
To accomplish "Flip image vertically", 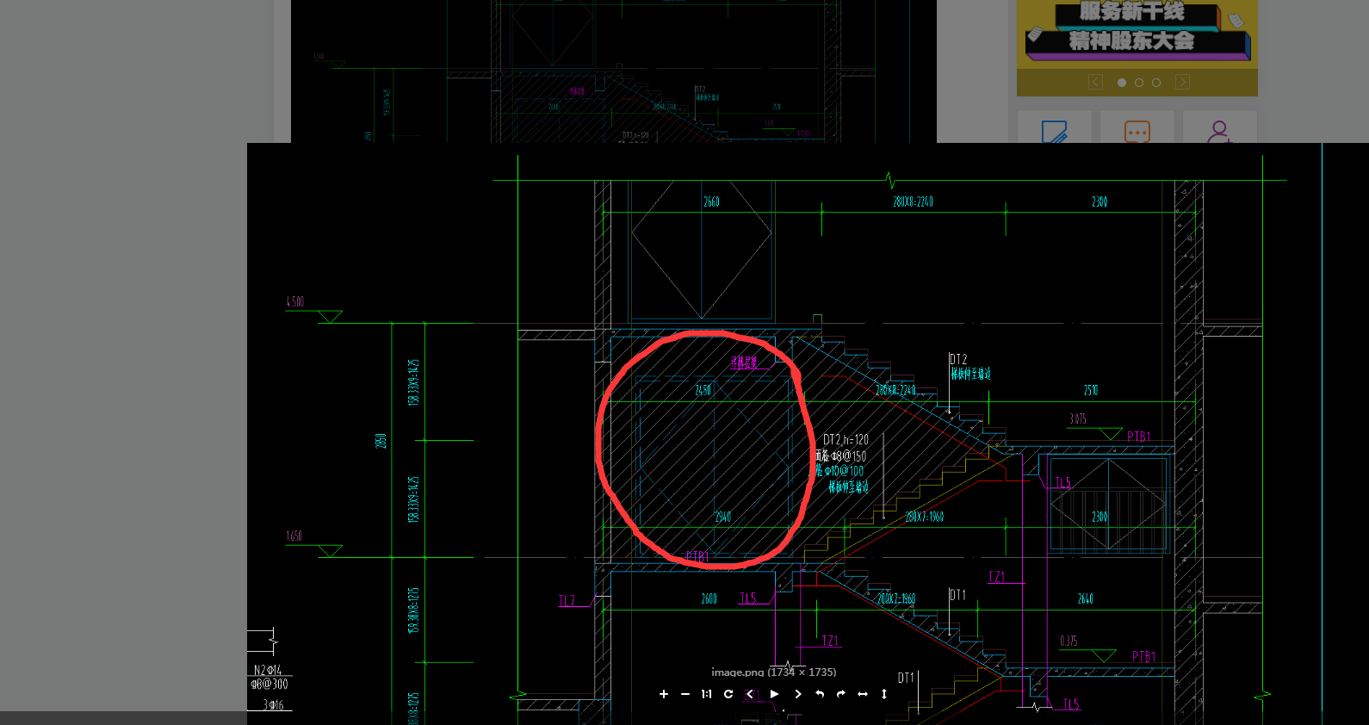I will point(884,694).
